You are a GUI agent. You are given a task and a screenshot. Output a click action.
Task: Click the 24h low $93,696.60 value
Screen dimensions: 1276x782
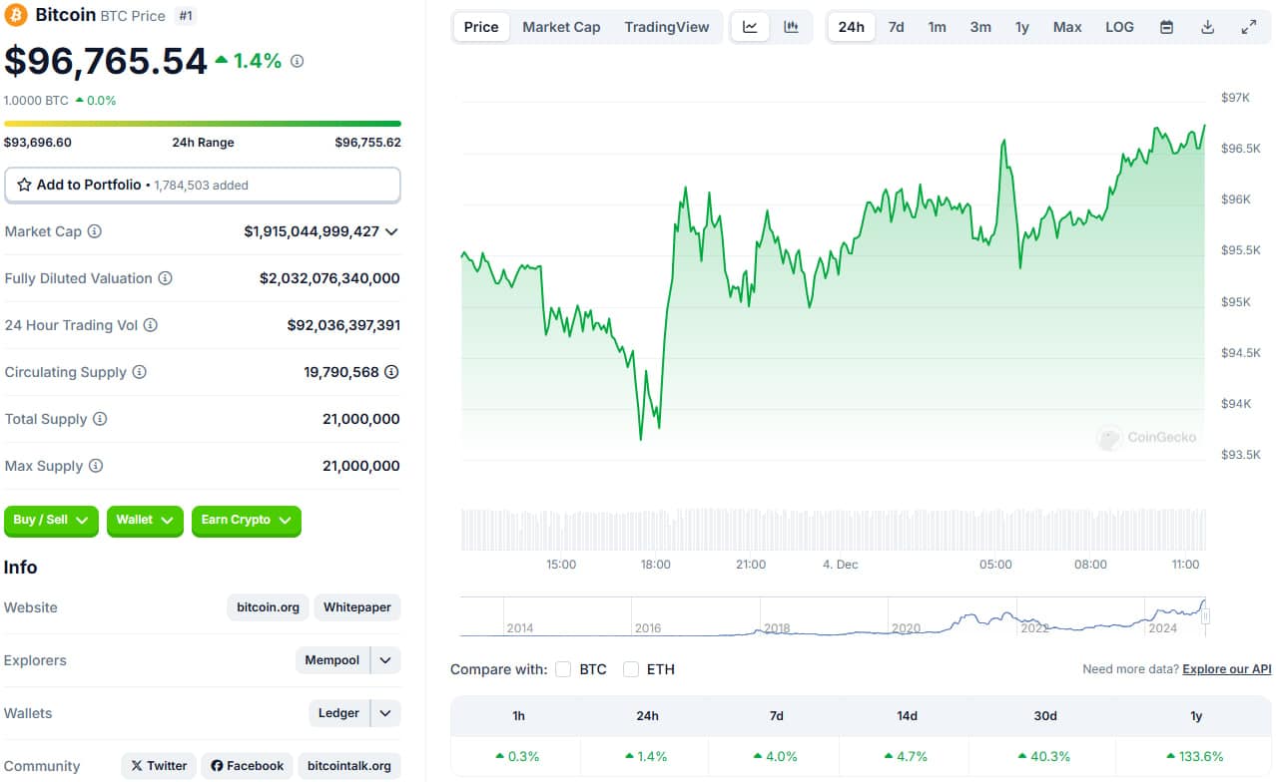38,143
